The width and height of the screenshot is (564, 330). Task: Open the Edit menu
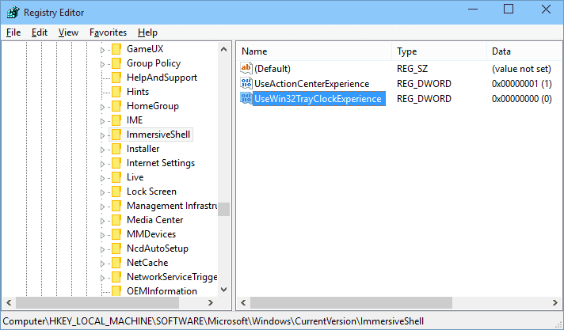pos(40,32)
